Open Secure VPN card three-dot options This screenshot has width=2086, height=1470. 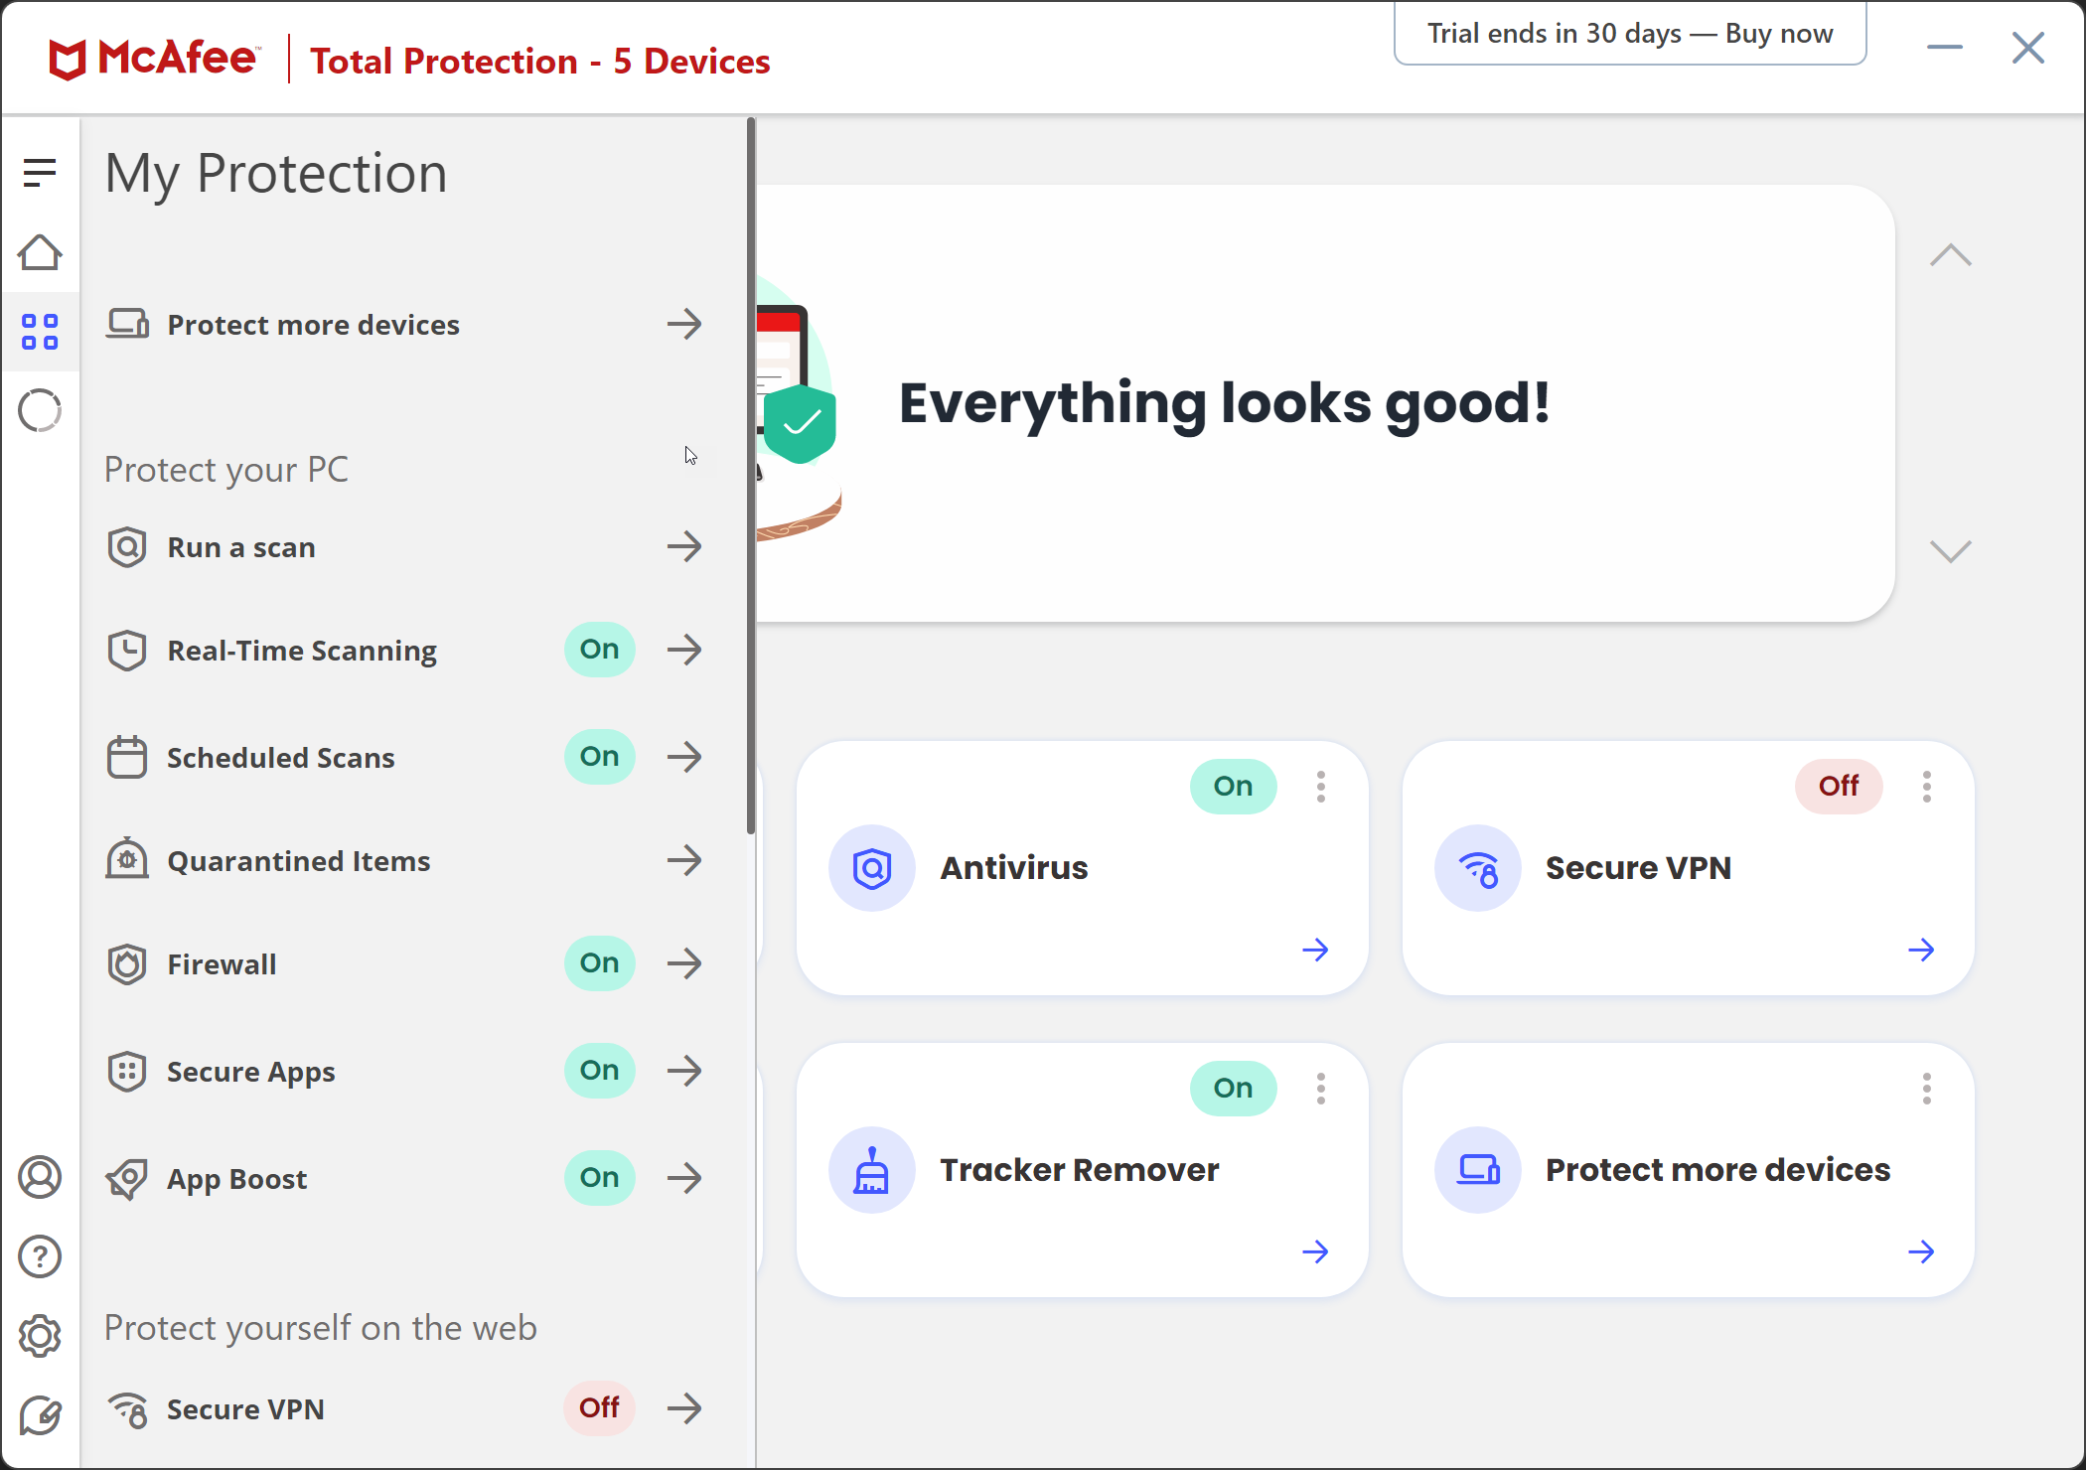coord(1927,787)
